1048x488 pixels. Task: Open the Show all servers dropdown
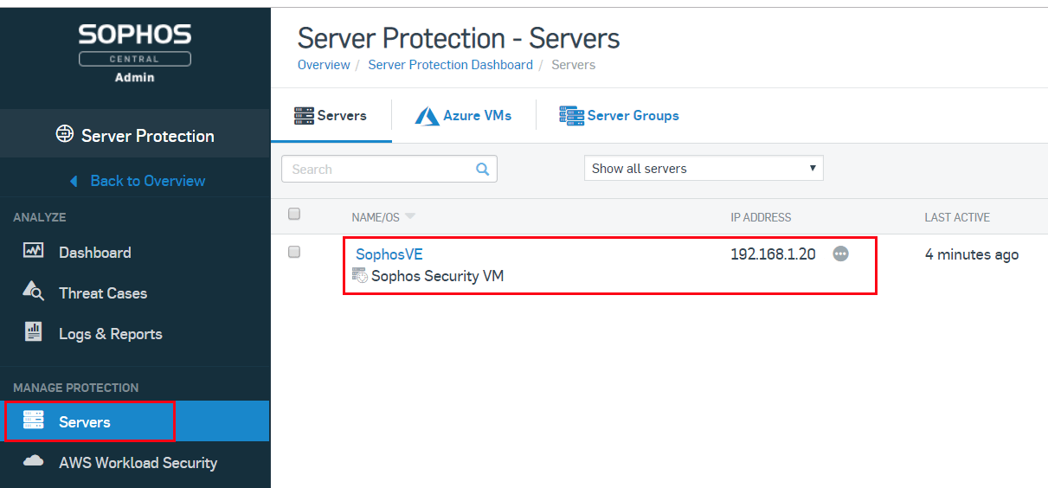pyautogui.click(x=704, y=169)
